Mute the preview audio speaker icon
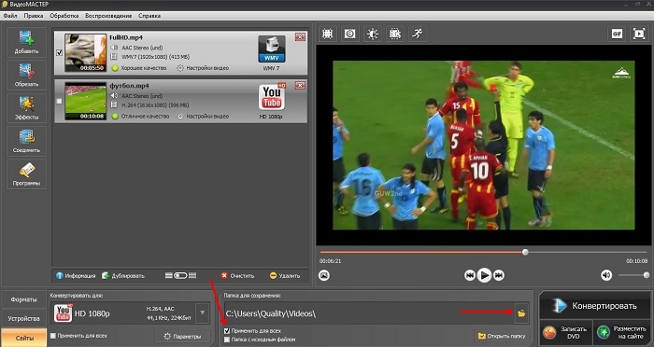 coord(606,275)
